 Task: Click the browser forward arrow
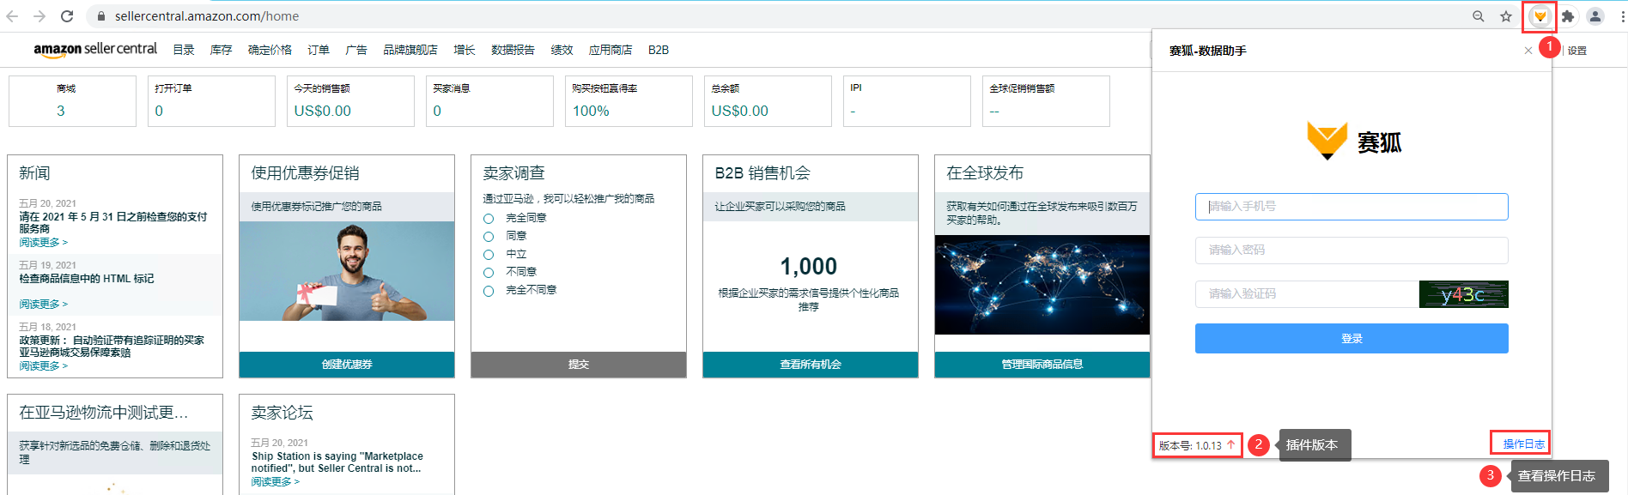pyautogui.click(x=39, y=16)
